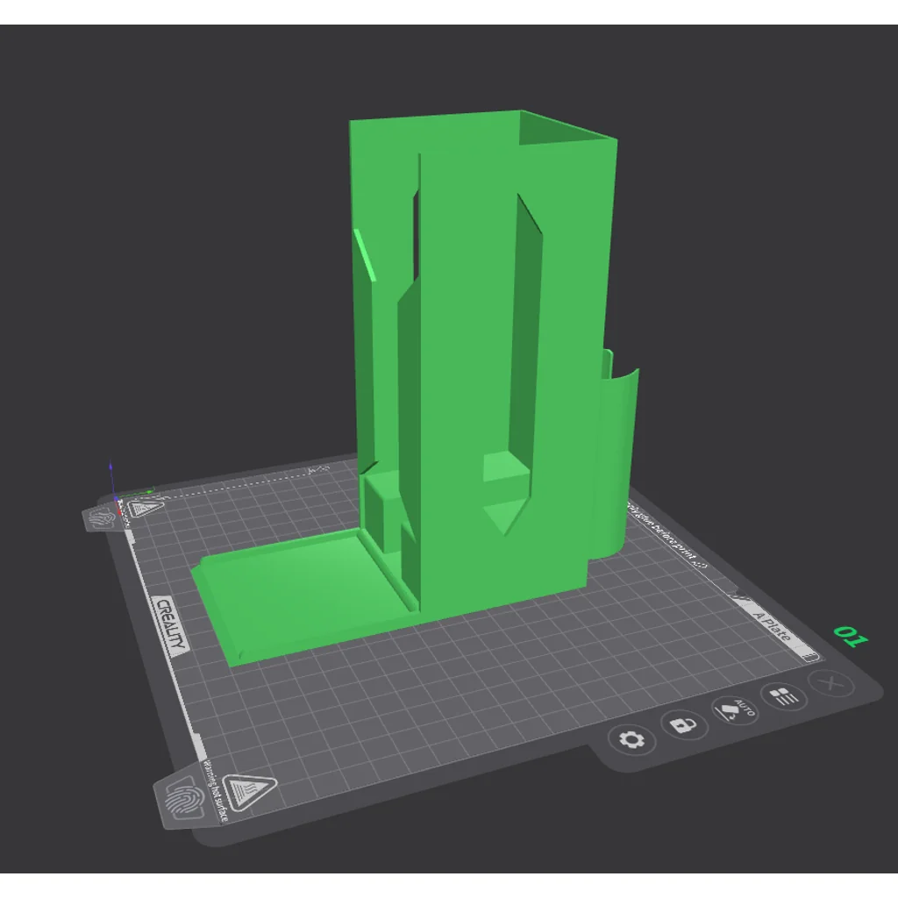The image size is (898, 898).
Task: Click the A Plate name to rename it
Action: tap(773, 624)
